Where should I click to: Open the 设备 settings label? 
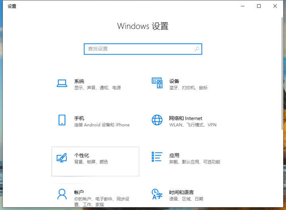(174, 81)
